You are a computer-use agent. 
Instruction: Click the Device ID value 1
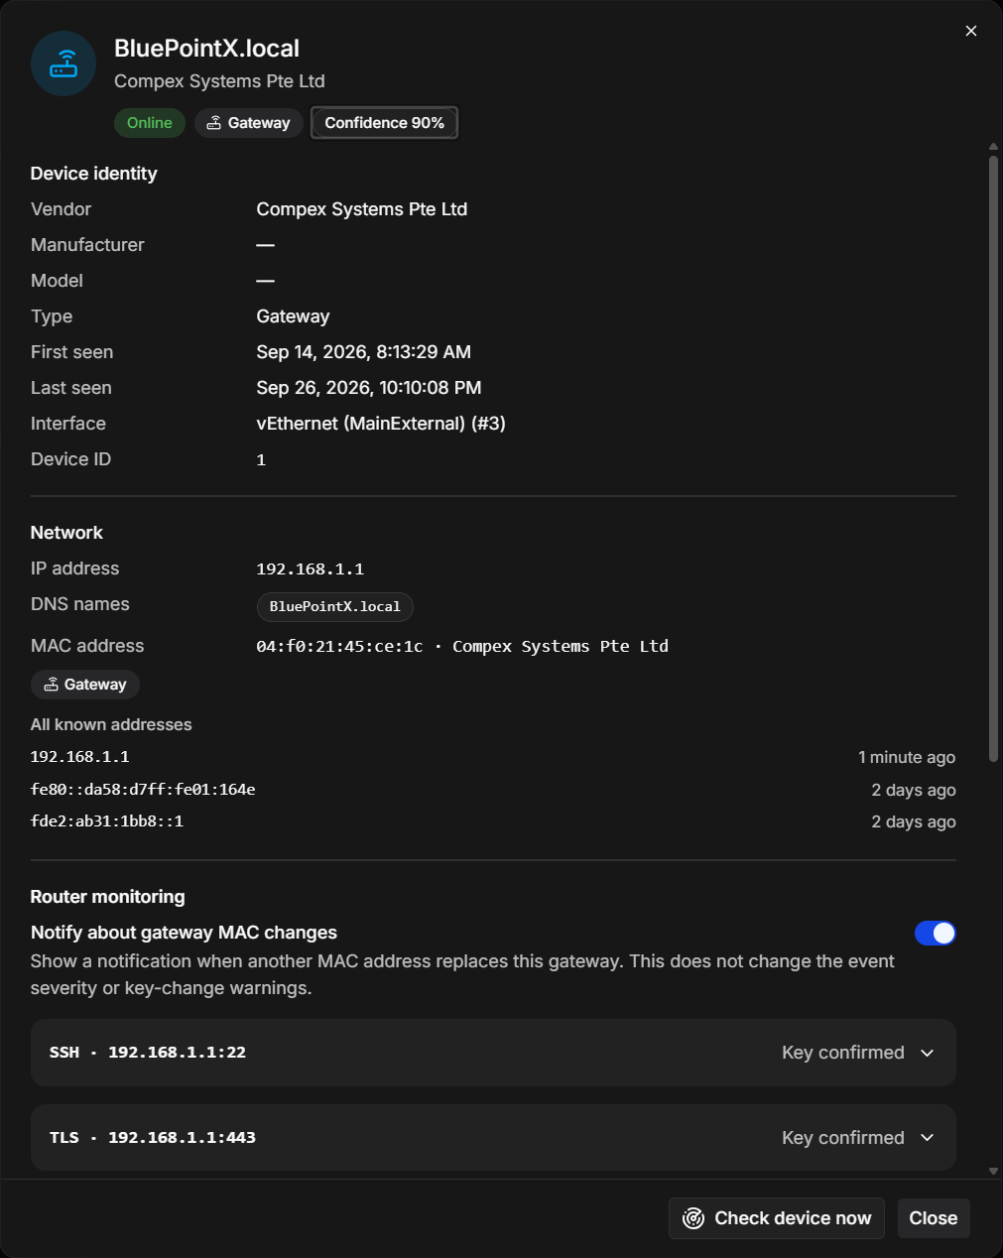[x=261, y=460]
